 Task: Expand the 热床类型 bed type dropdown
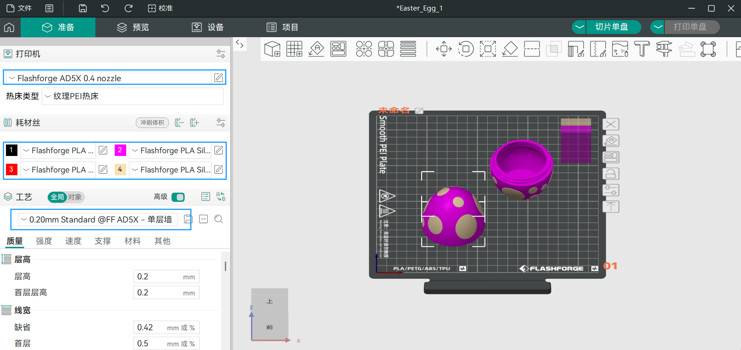tap(132, 96)
